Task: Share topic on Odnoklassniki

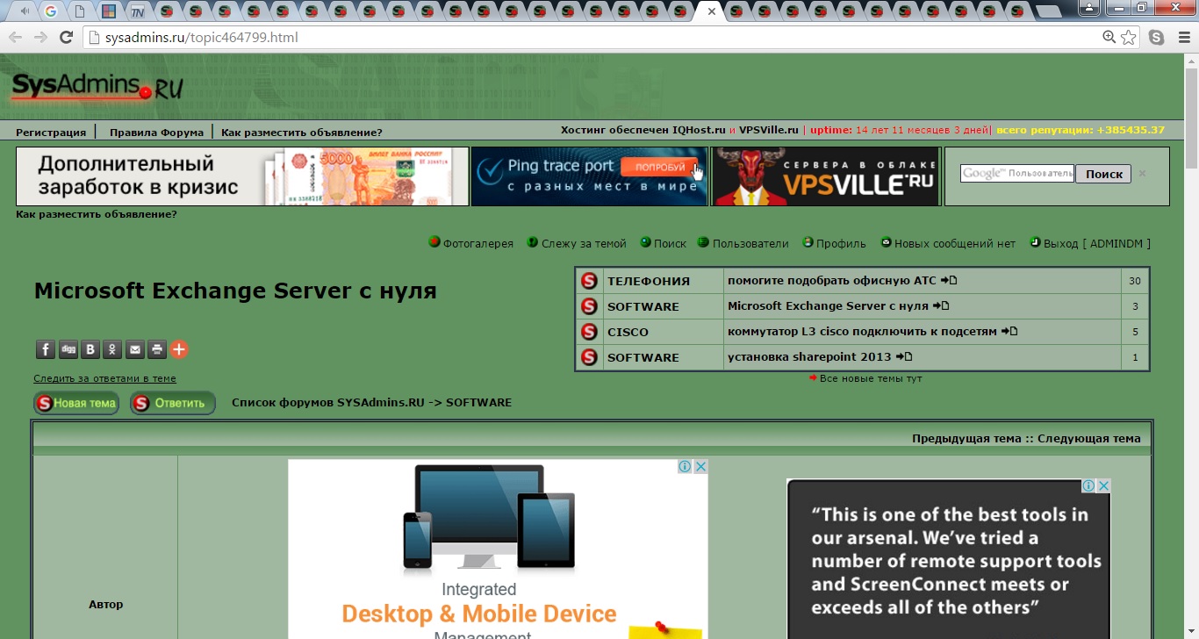Action: (112, 349)
